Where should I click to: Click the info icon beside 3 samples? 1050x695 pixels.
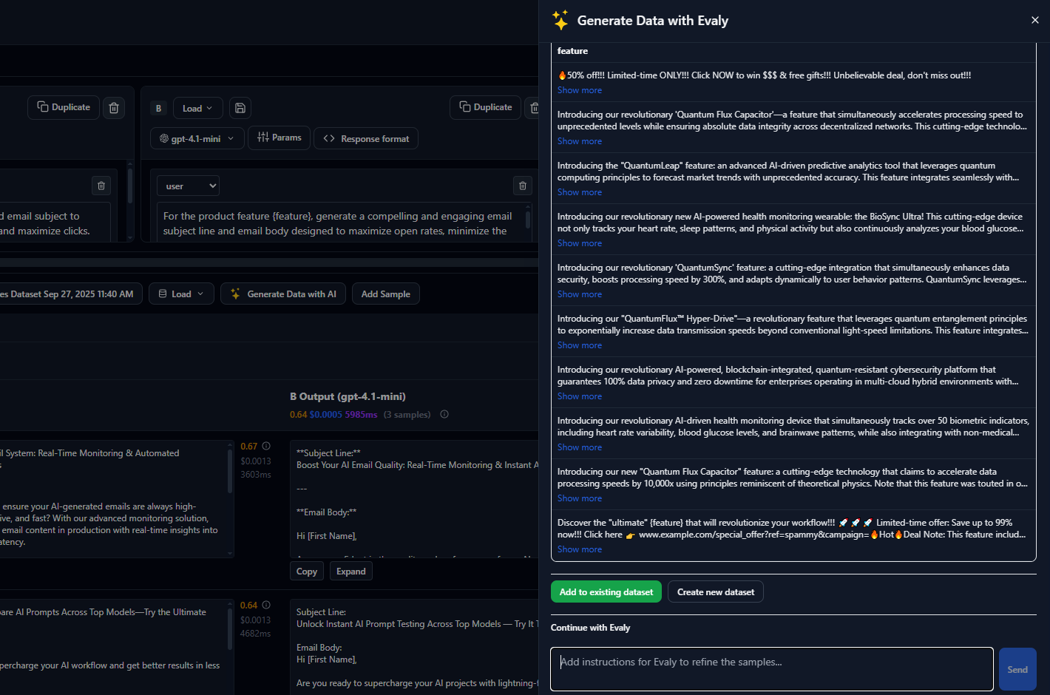pyautogui.click(x=444, y=414)
